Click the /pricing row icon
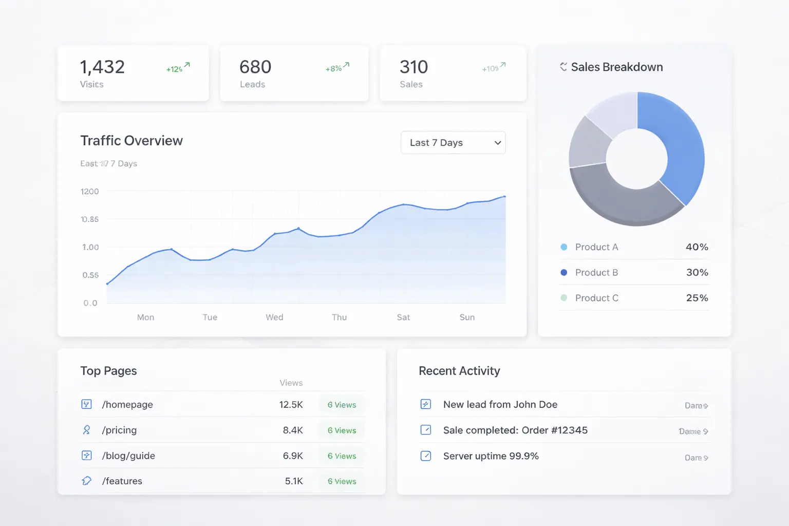This screenshot has height=526, width=789. click(86, 430)
